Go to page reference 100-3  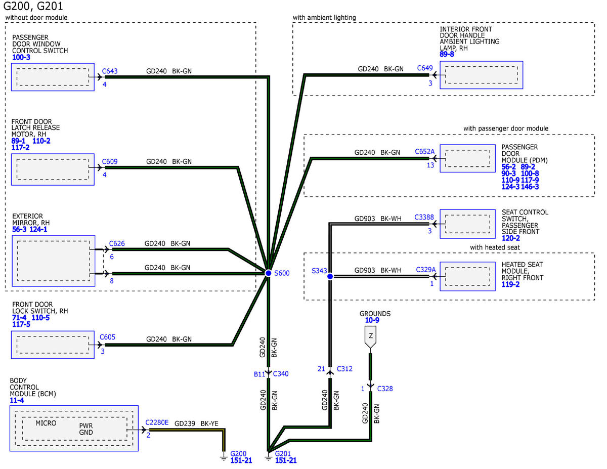point(21,58)
